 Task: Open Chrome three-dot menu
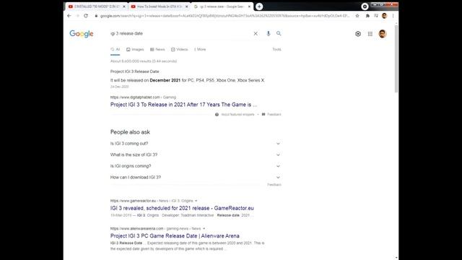point(393,16)
